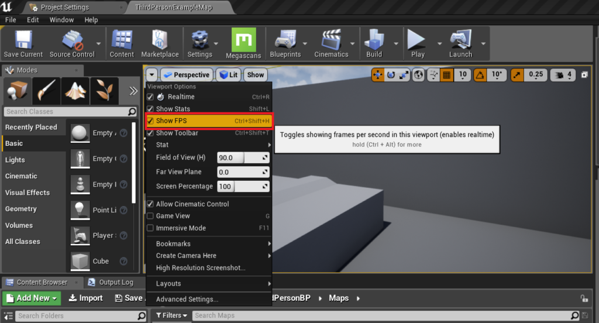This screenshot has width=599, height=323.
Task: Open the viewport options dropdown arrow
Action: (x=152, y=75)
